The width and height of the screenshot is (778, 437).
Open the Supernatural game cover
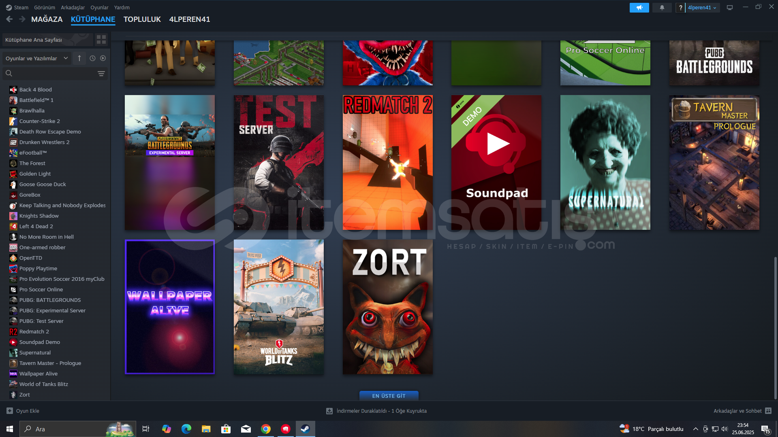coord(605,162)
